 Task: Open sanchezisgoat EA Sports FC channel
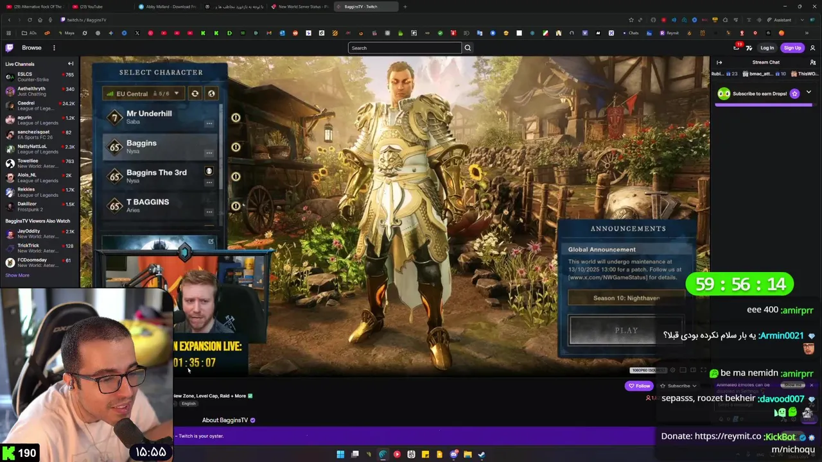coord(39,134)
